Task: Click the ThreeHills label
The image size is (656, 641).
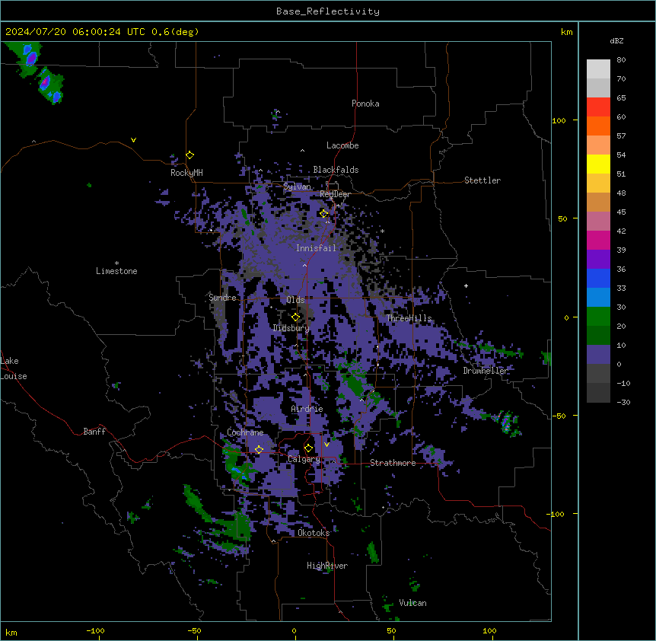Action: pyautogui.click(x=409, y=318)
